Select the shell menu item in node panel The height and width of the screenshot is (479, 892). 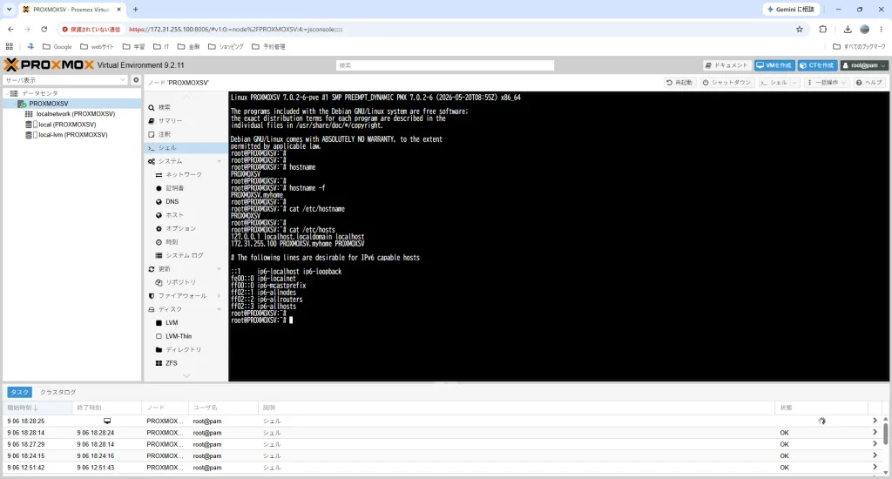coord(186,148)
